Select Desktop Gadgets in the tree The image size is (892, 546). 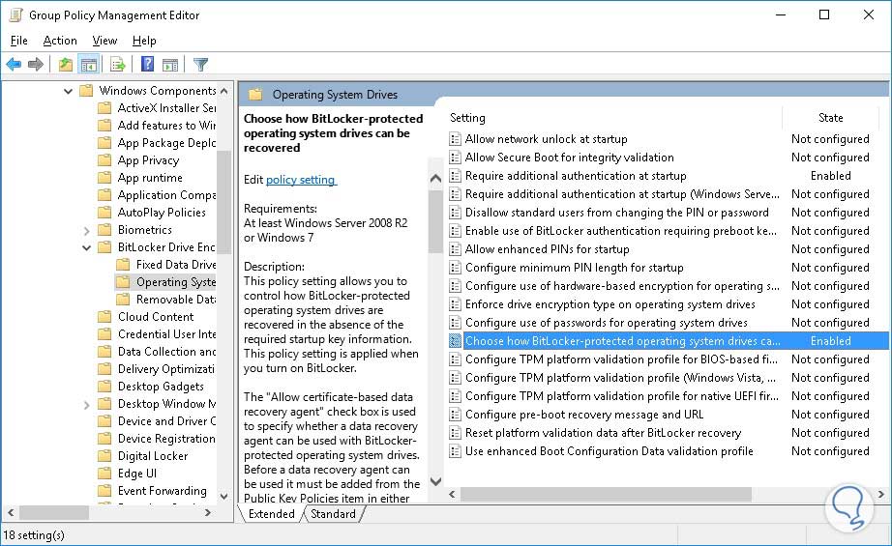[161, 387]
